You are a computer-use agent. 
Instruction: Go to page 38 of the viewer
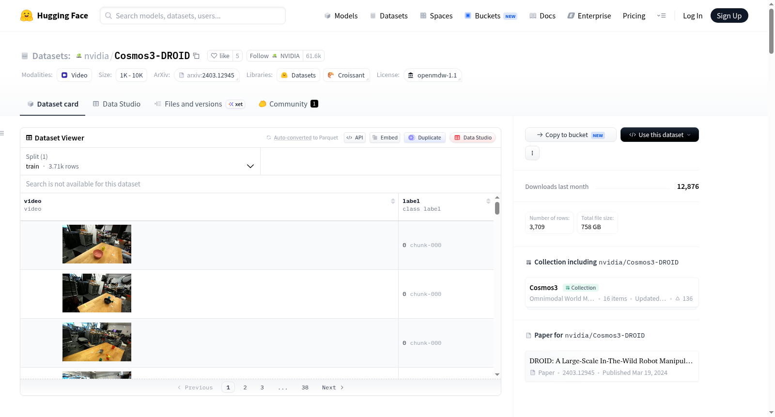(305, 387)
